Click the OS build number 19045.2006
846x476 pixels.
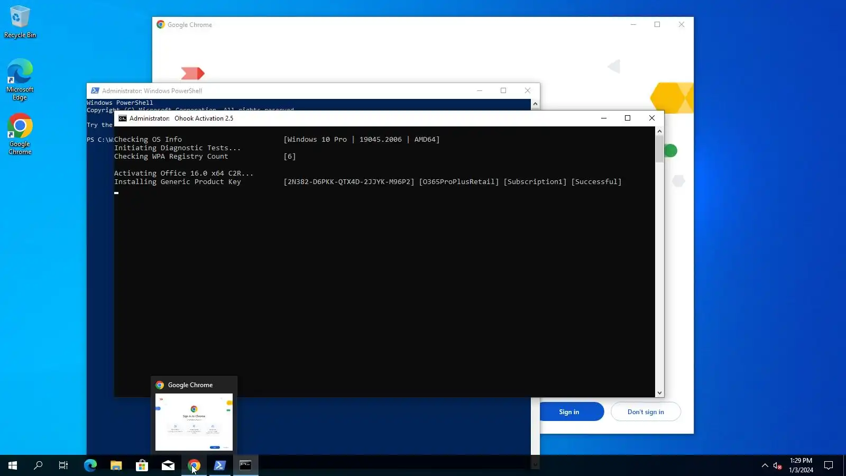[x=381, y=140]
